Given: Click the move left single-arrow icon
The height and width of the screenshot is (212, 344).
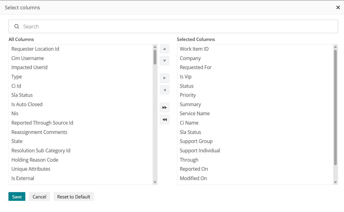Looking at the screenshot, I should (x=164, y=90).
